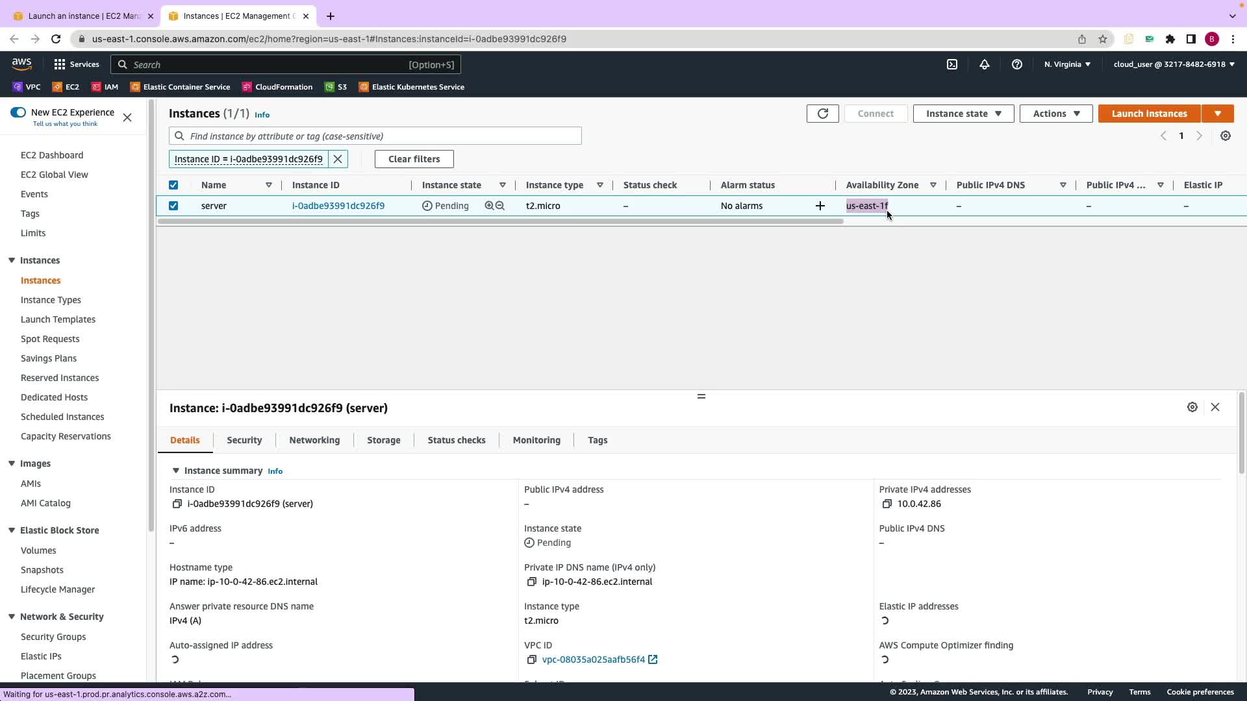Open VPC link external icon
The image size is (1247, 701).
point(653,659)
